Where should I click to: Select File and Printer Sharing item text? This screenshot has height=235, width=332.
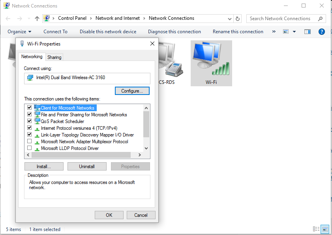[84, 115]
